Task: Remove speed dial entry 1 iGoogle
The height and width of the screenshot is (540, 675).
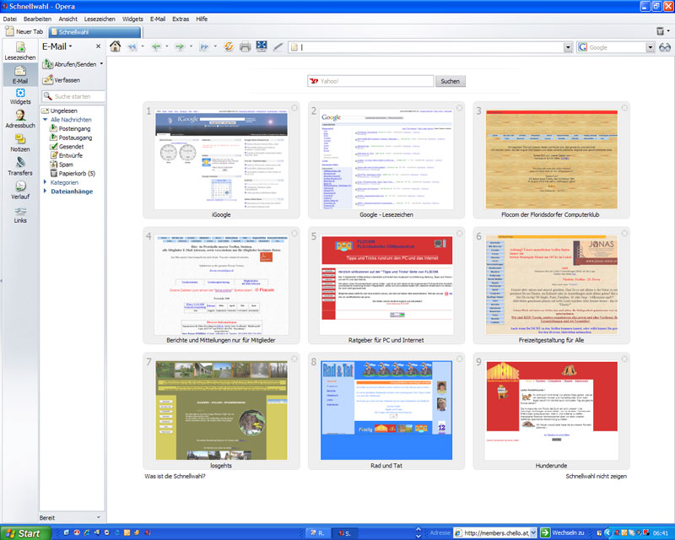Action: [294, 108]
